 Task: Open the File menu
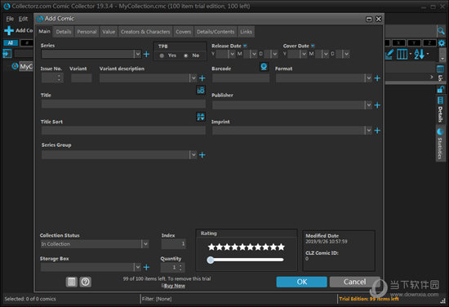(x=10, y=19)
